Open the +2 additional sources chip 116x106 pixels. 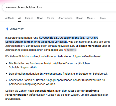[x=75, y=50]
